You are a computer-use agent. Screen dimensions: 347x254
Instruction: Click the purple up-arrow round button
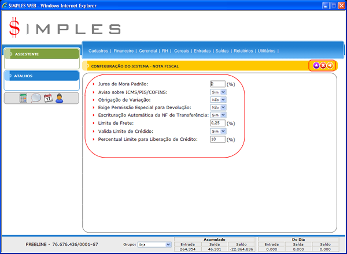(x=316, y=66)
